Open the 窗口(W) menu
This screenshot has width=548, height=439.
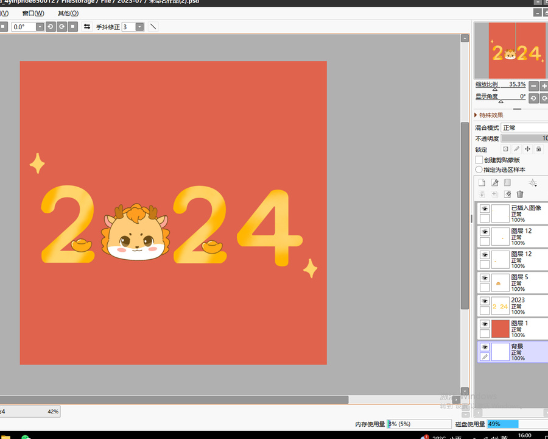point(33,13)
